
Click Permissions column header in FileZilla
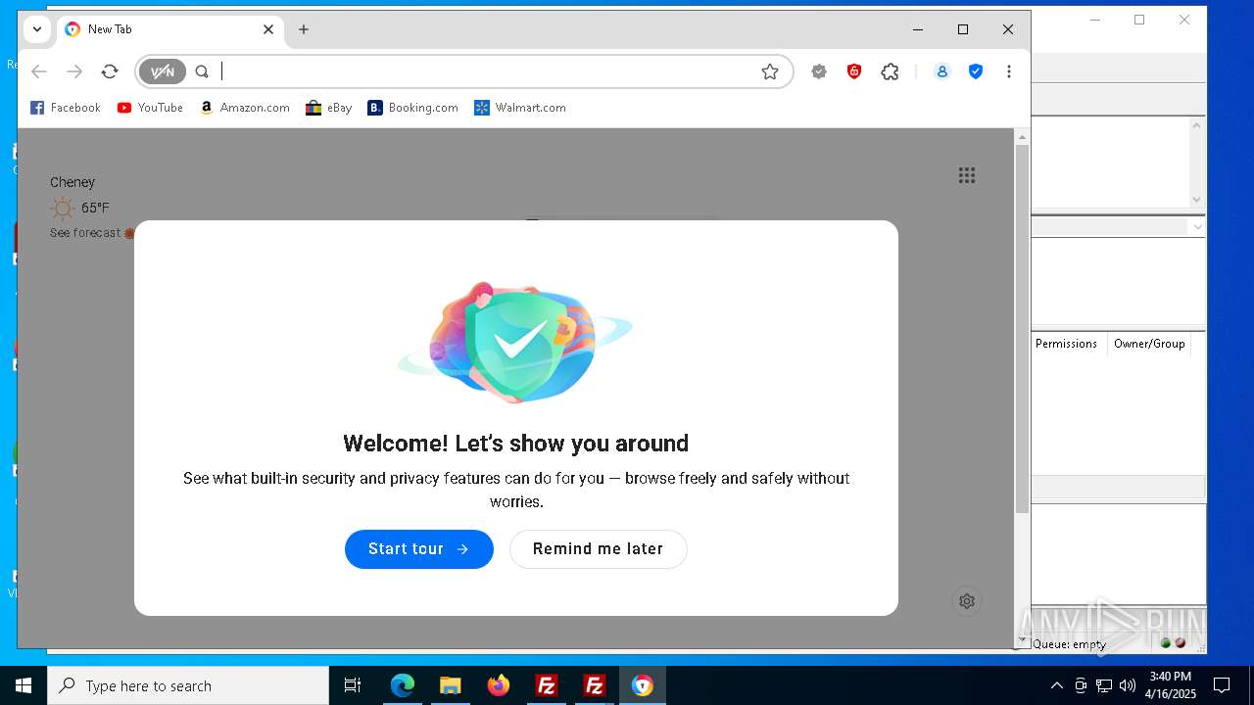pyautogui.click(x=1066, y=344)
